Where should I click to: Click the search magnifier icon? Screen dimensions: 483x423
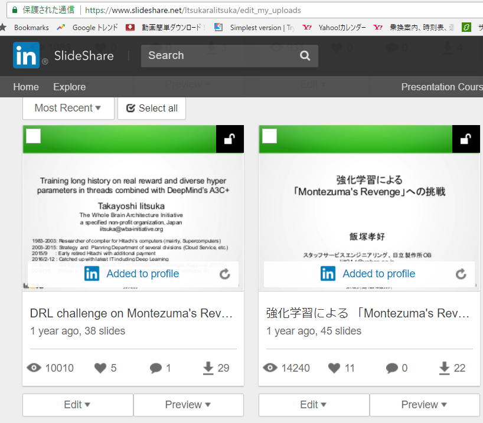[305, 55]
